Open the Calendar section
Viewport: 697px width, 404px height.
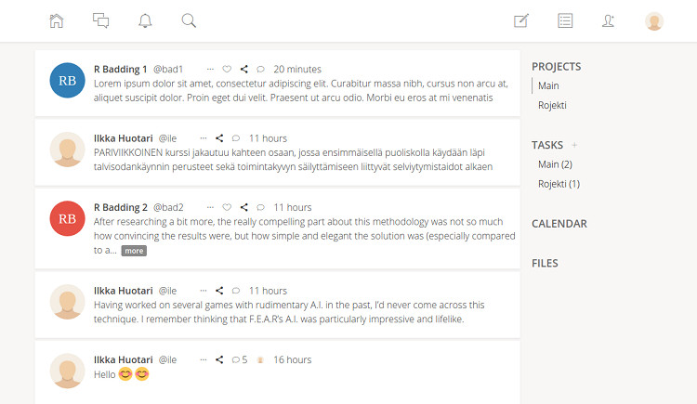coord(559,224)
